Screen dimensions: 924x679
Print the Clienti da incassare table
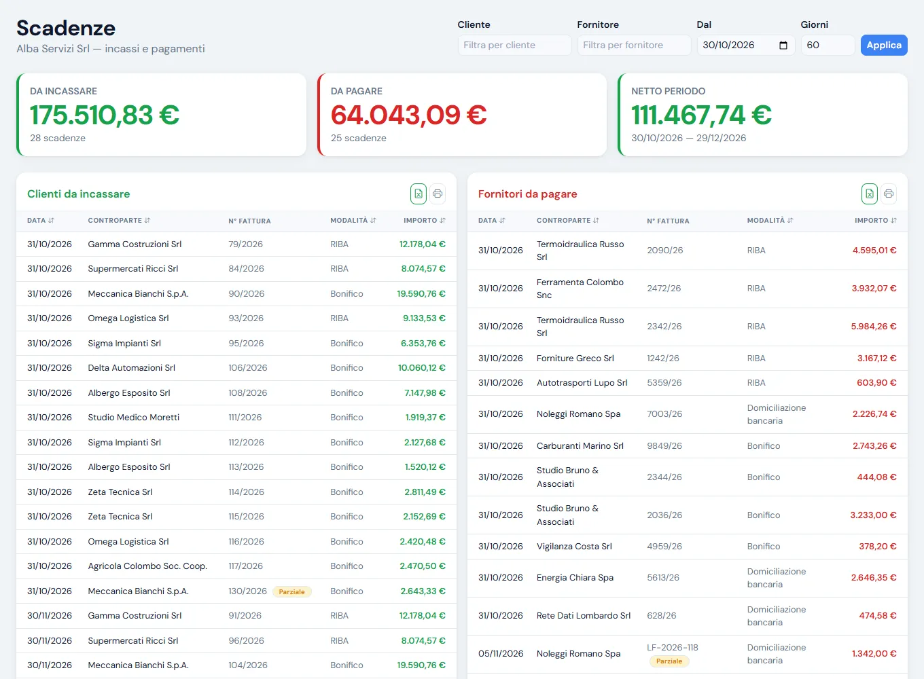click(x=438, y=194)
